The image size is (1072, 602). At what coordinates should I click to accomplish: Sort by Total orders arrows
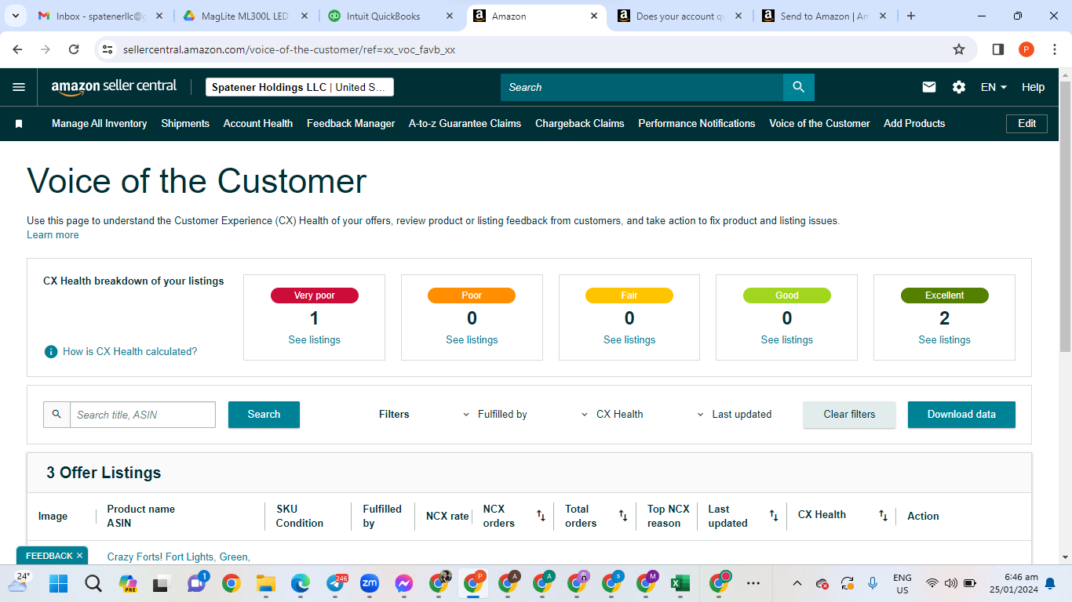click(x=623, y=516)
